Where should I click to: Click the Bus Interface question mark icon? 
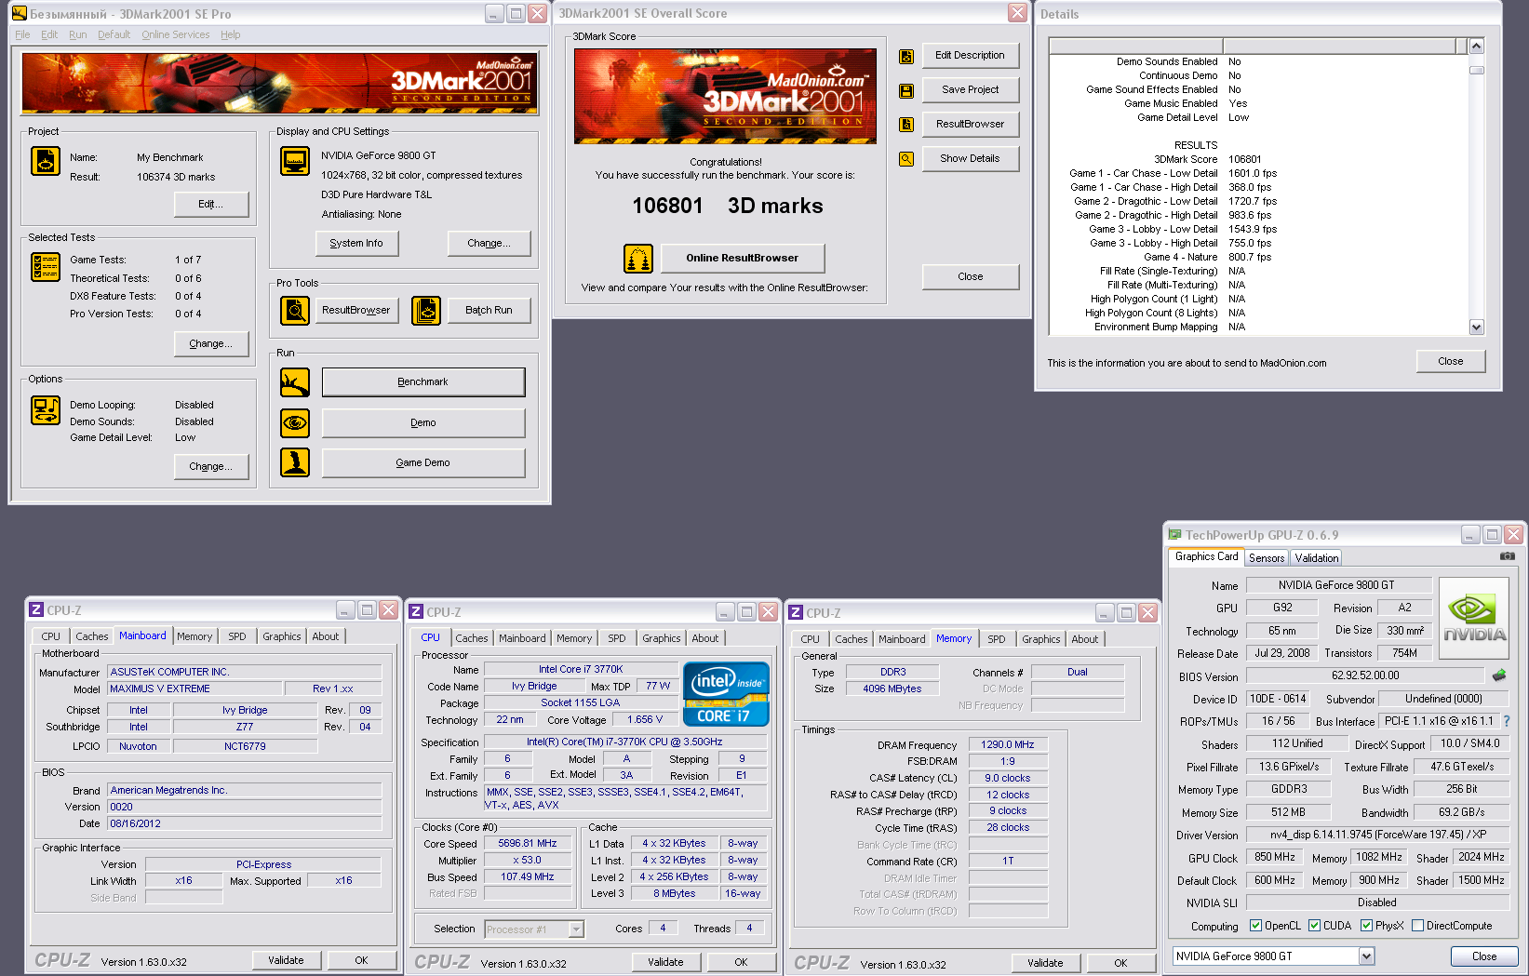(x=1507, y=721)
